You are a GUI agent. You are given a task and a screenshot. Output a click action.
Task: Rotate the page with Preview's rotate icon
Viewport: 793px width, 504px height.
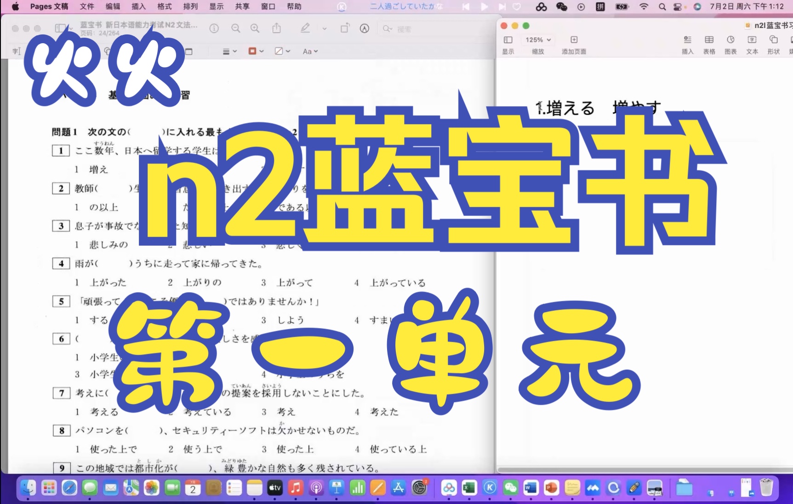point(345,28)
